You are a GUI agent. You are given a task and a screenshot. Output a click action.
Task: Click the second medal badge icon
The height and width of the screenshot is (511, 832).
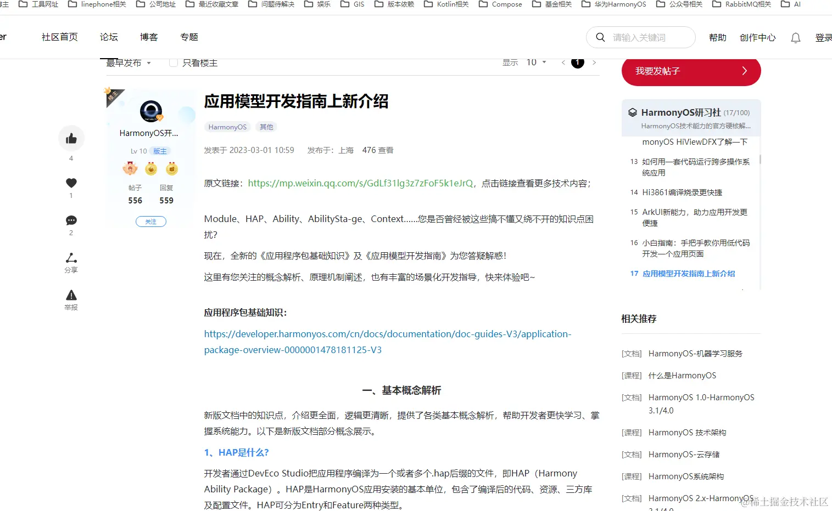151,168
